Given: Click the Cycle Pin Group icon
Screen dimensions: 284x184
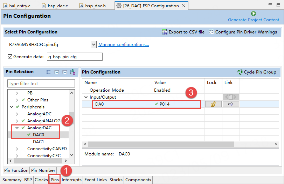Looking at the screenshot, I should click(x=240, y=72).
